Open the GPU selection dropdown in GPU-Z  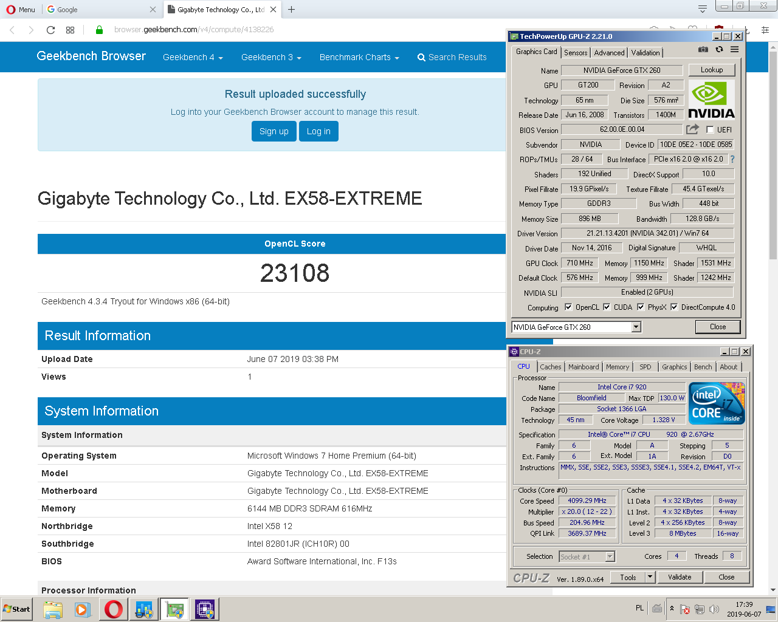tap(636, 327)
